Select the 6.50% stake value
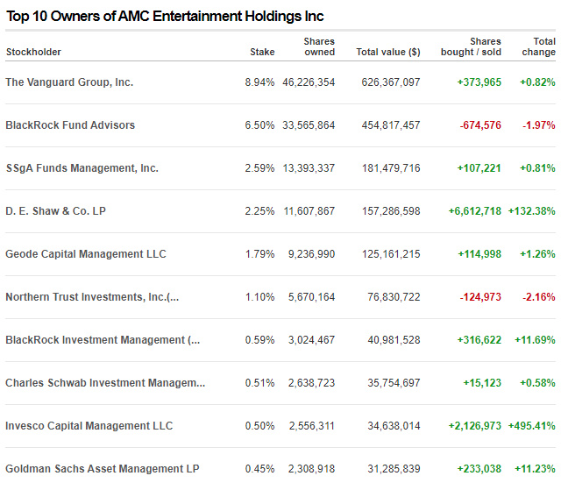The image size is (561, 483). point(259,125)
